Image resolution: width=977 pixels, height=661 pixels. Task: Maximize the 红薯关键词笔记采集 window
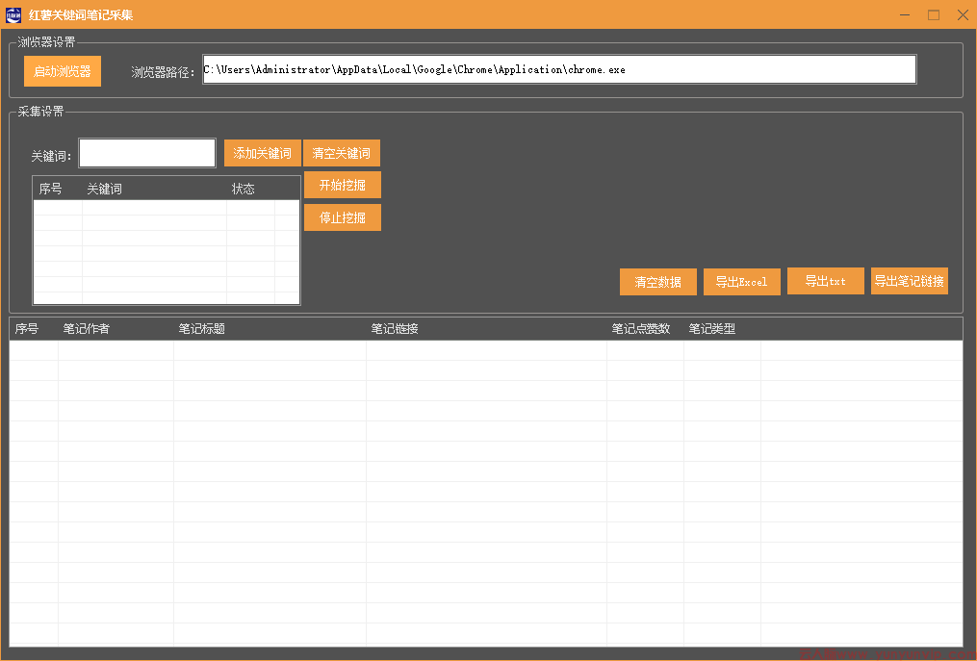[934, 15]
